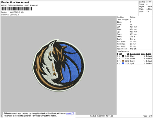Click the Brown row description
This screenshot has width=153, height=118.
click(x=133, y=61)
